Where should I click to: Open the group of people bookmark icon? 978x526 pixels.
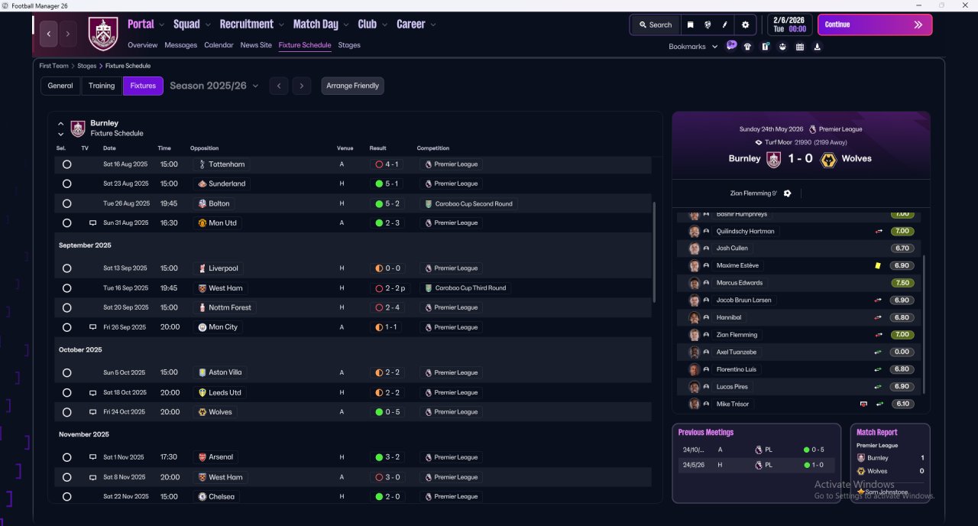[x=782, y=47]
